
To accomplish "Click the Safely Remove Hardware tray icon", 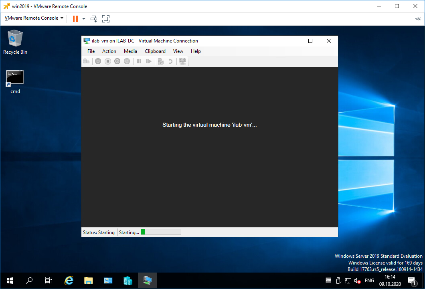I will point(338,281).
